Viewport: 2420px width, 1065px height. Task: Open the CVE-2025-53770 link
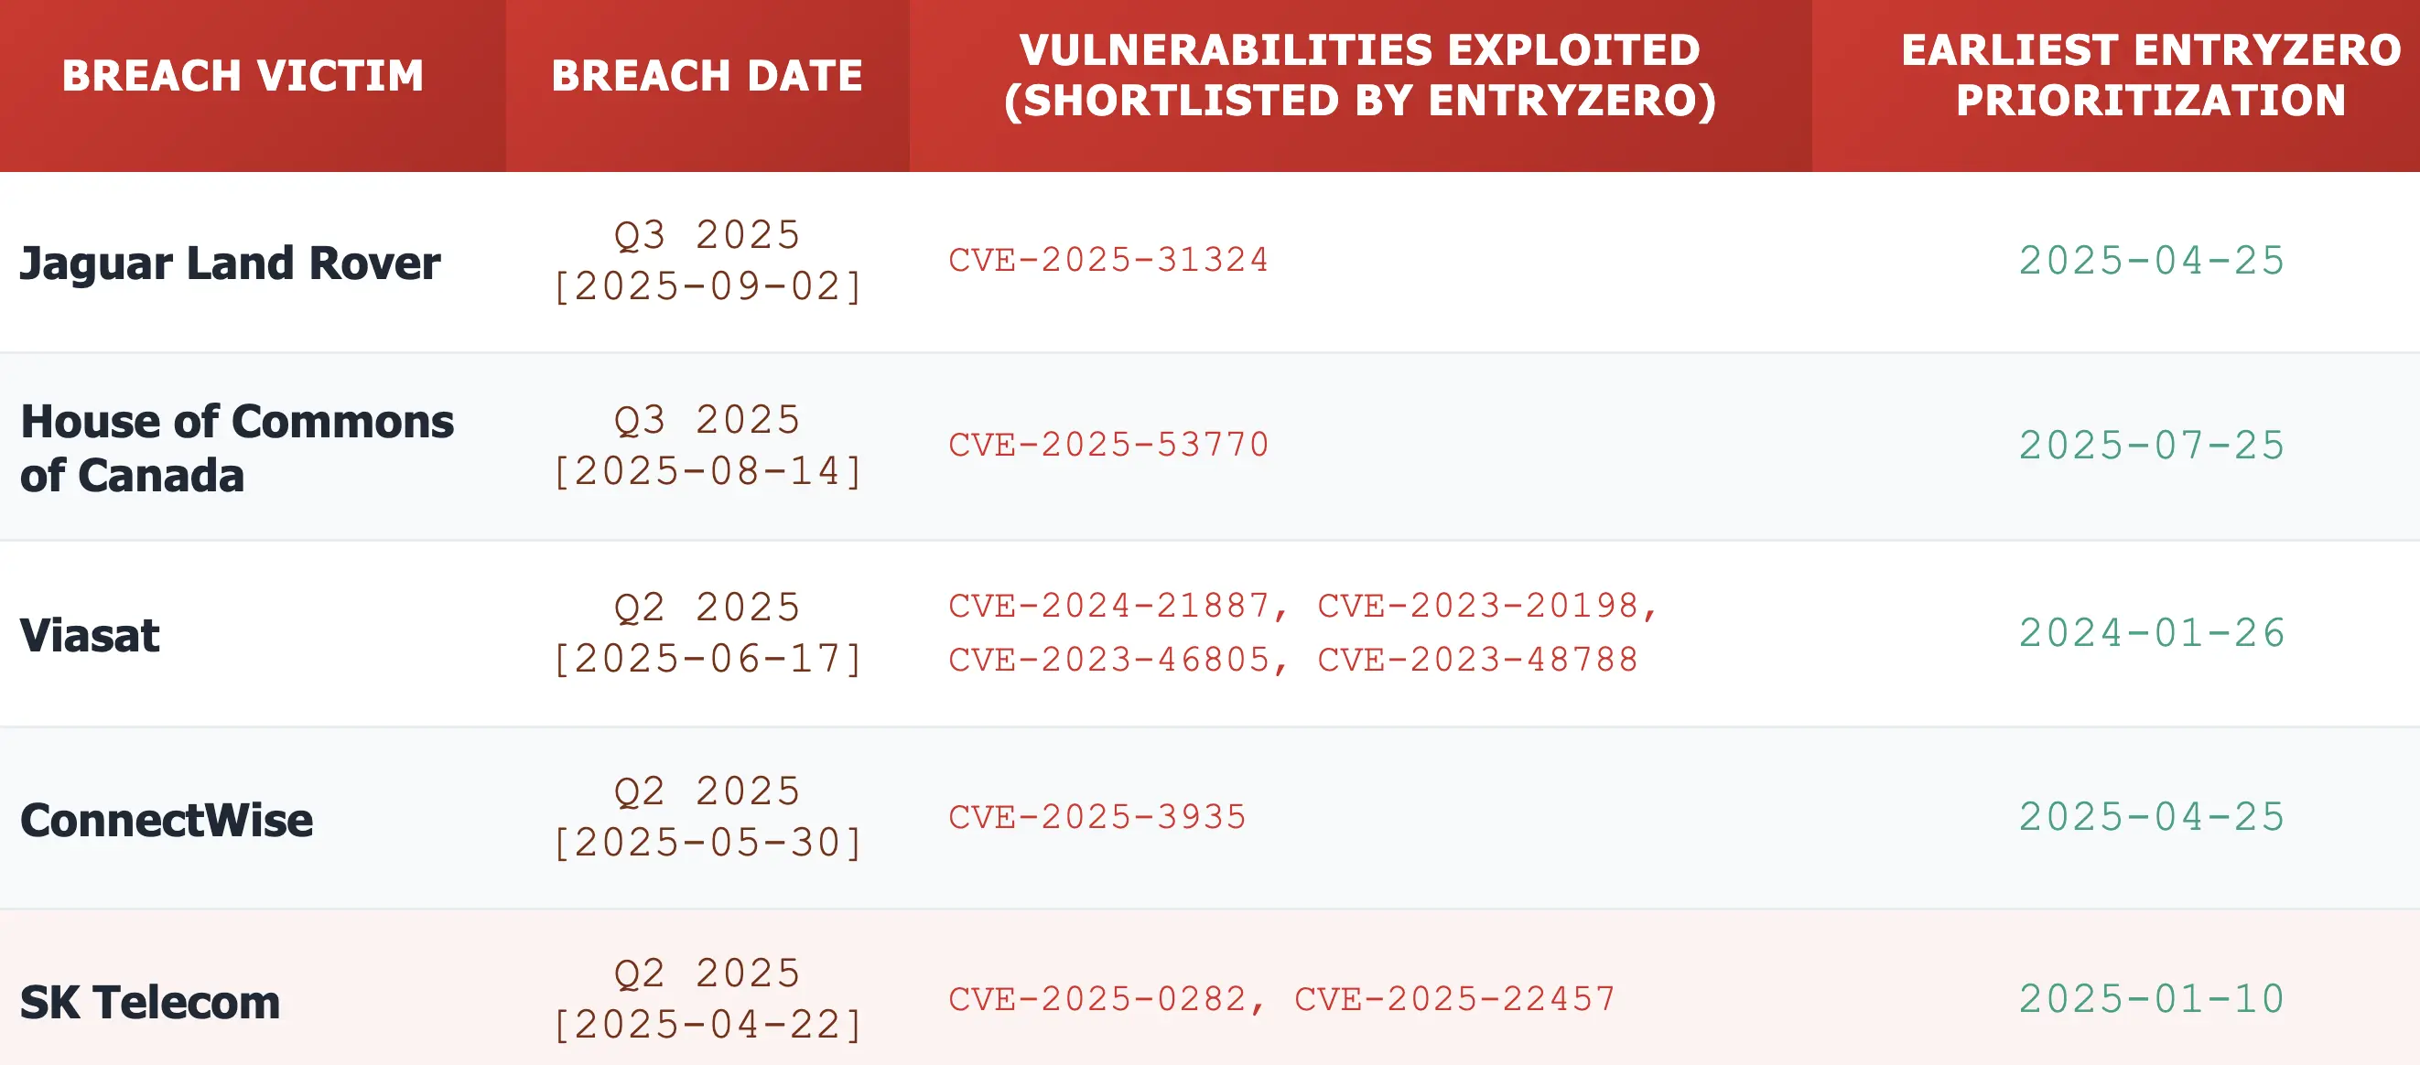pyautogui.click(x=1107, y=446)
